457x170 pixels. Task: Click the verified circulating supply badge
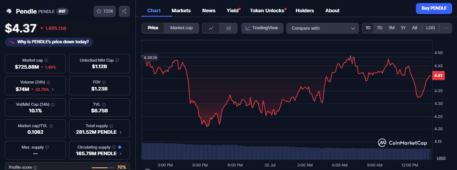point(120,148)
